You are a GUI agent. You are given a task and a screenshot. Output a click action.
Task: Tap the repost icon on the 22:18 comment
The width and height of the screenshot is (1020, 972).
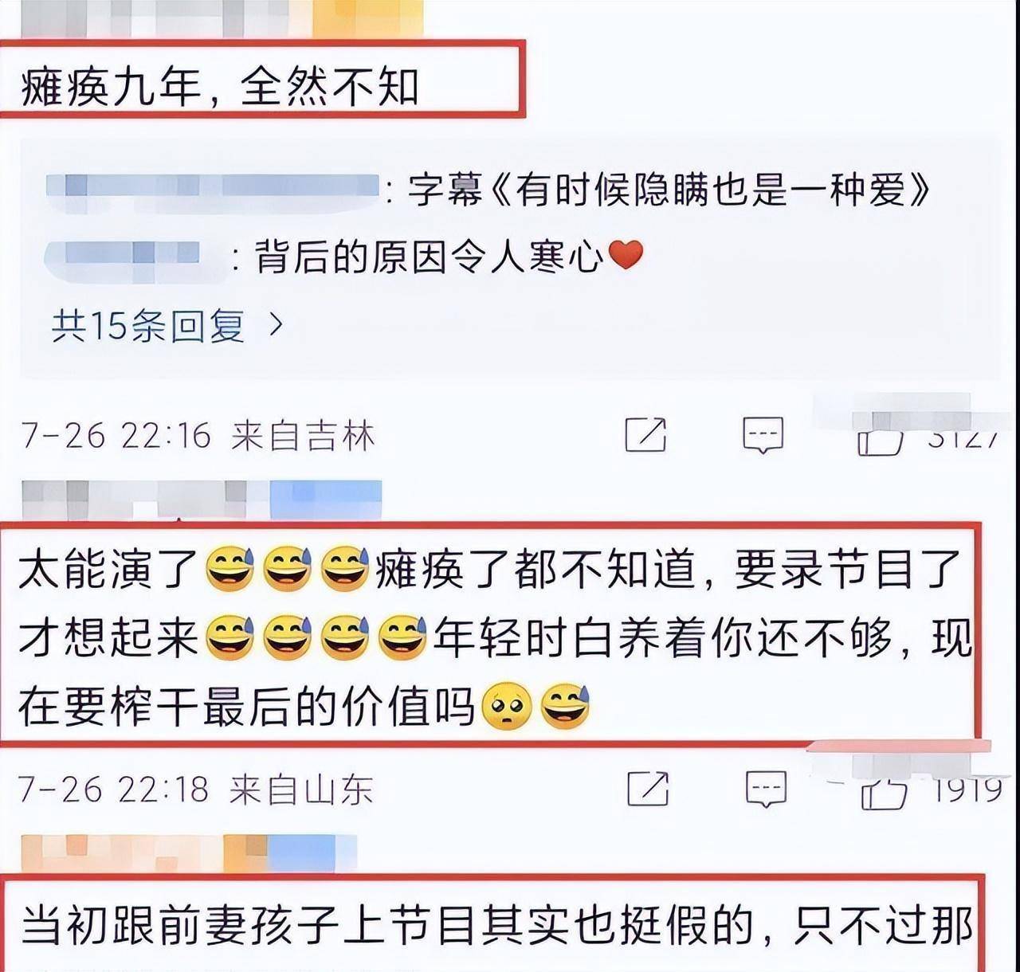pos(648,788)
